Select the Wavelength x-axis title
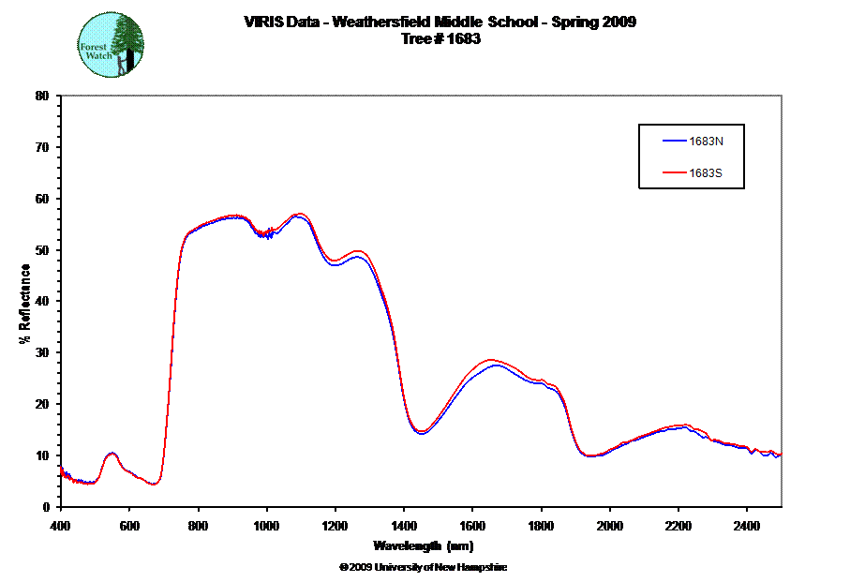 coord(424,545)
